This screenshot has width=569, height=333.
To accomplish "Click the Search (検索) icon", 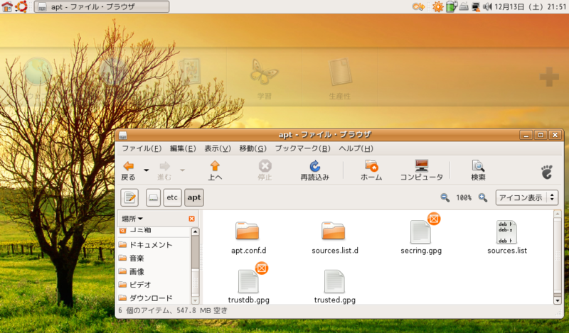I will [x=478, y=165].
